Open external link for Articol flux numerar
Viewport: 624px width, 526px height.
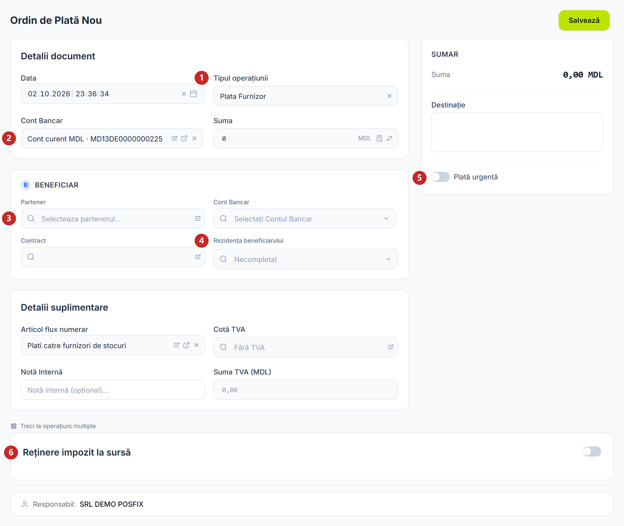(186, 345)
